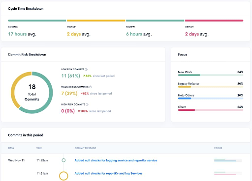Click the Churn focus progress bar
Viewport: 252px width, 181px height.
[x=211, y=110]
